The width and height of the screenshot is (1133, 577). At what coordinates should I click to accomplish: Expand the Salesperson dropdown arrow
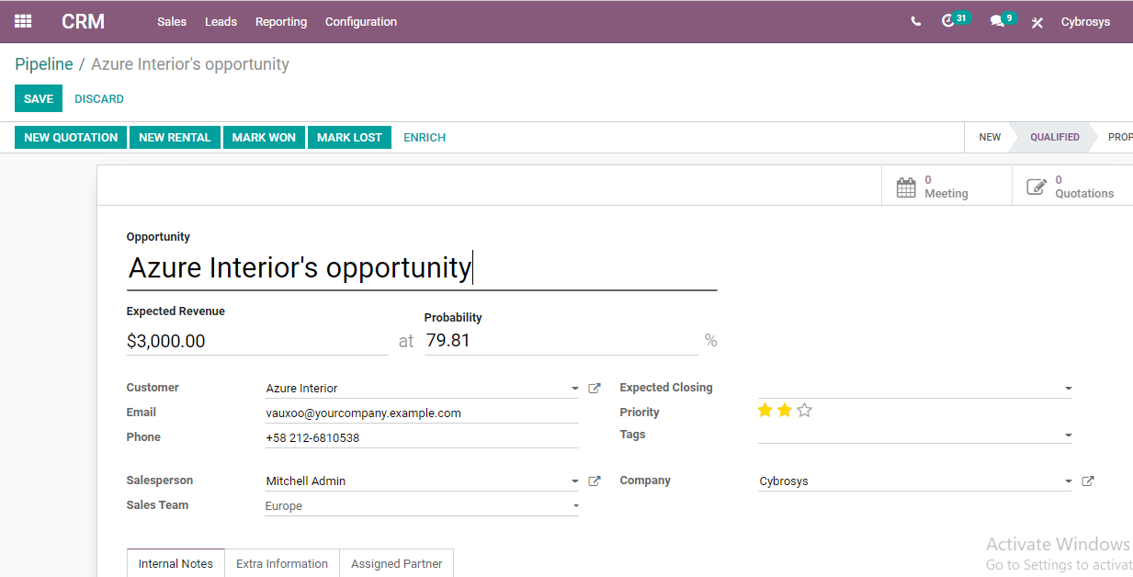point(575,481)
